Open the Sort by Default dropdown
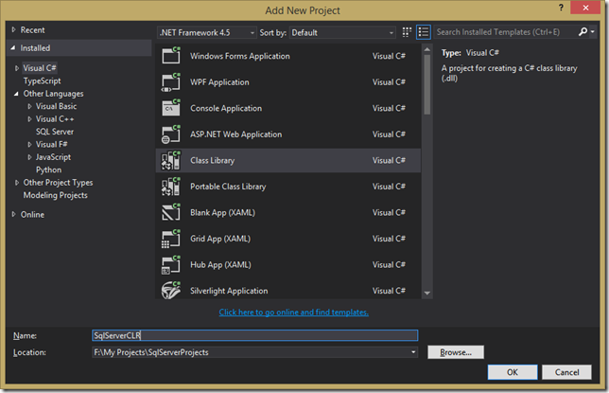 (x=342, y=32)
